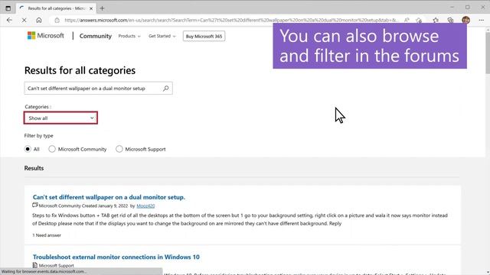Image resolution: width=490 pixels, height=275 pixels.
Task: Select the Microsoft Community radio button
Action: (52, 149)
